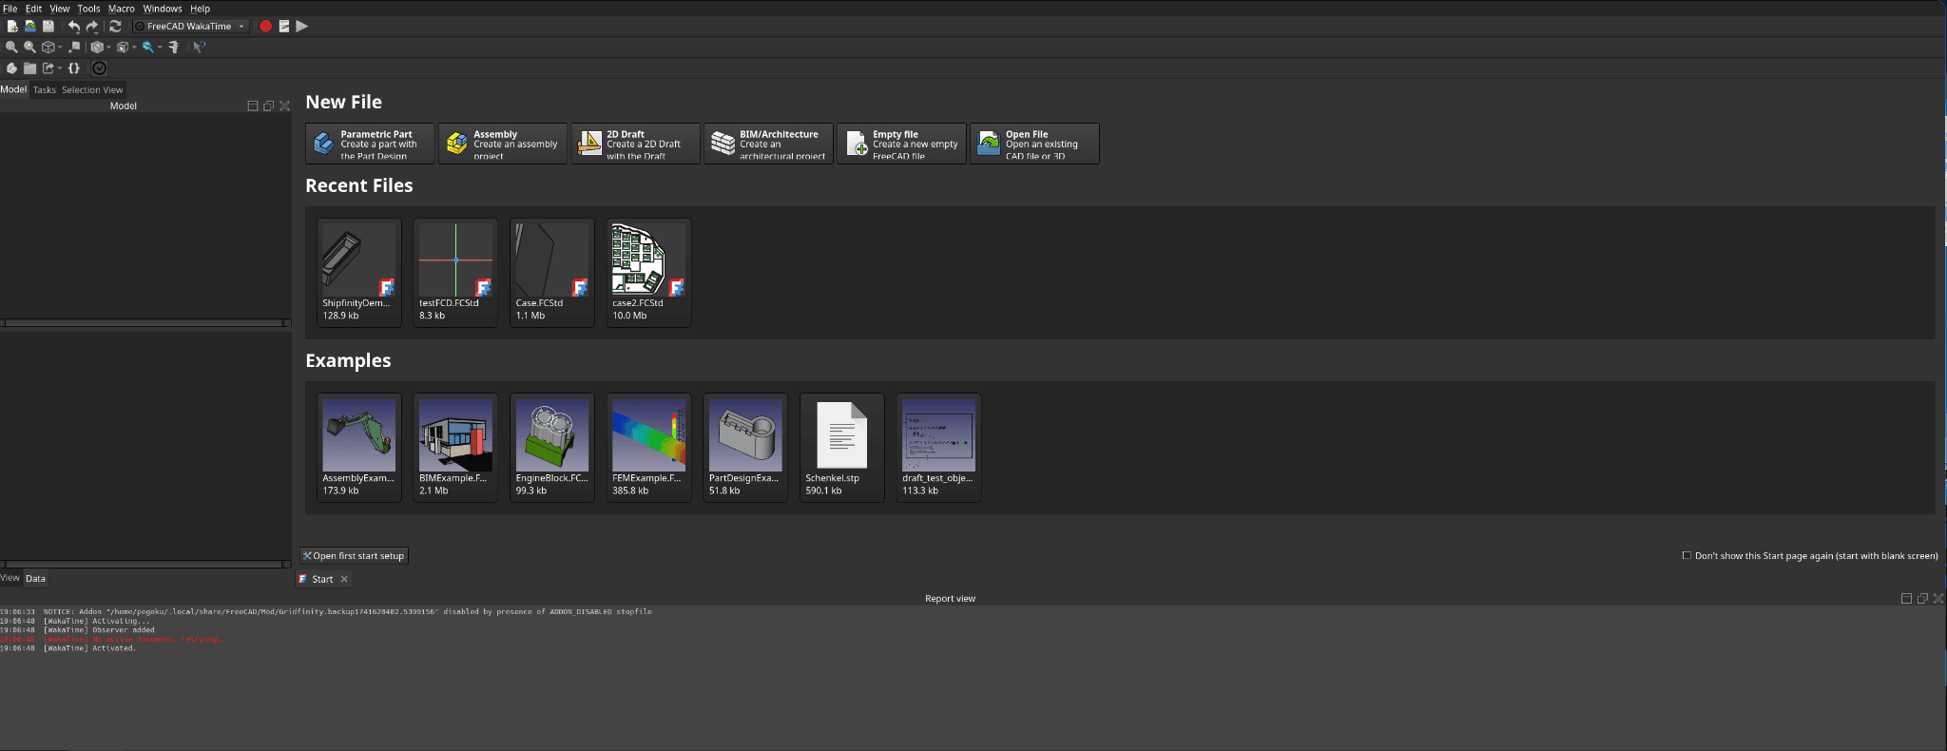Click the WakaTime checkmark circle icon

click(100, 68)
